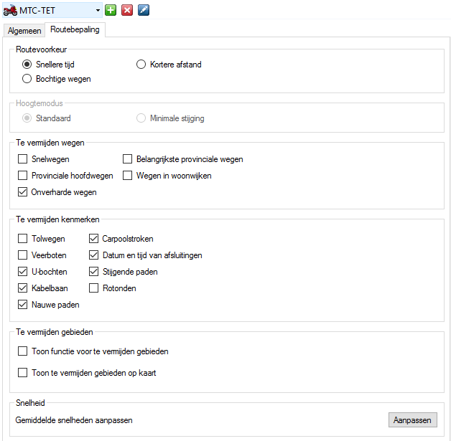Click the red delete profile icon
This screenshot has width=451, height=441.
coord(127,10)
